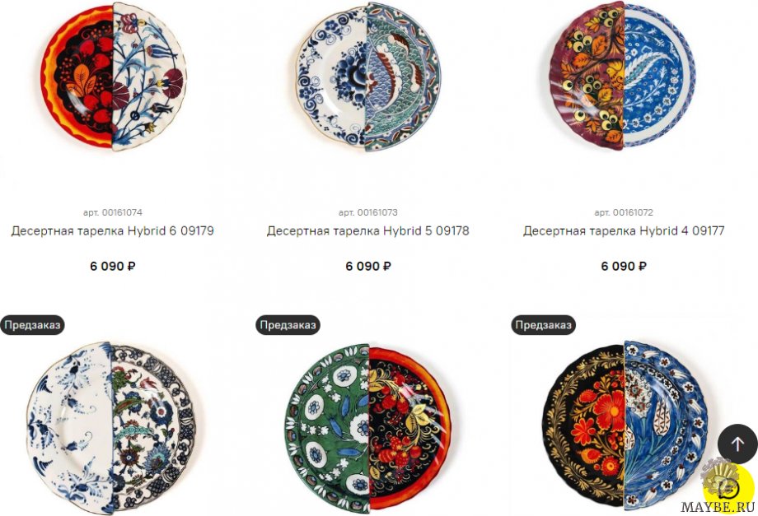
Task: Click the 6 090 ₽ price of Hybrid 4
Action: pyautogui.click(x=624, y=266)
